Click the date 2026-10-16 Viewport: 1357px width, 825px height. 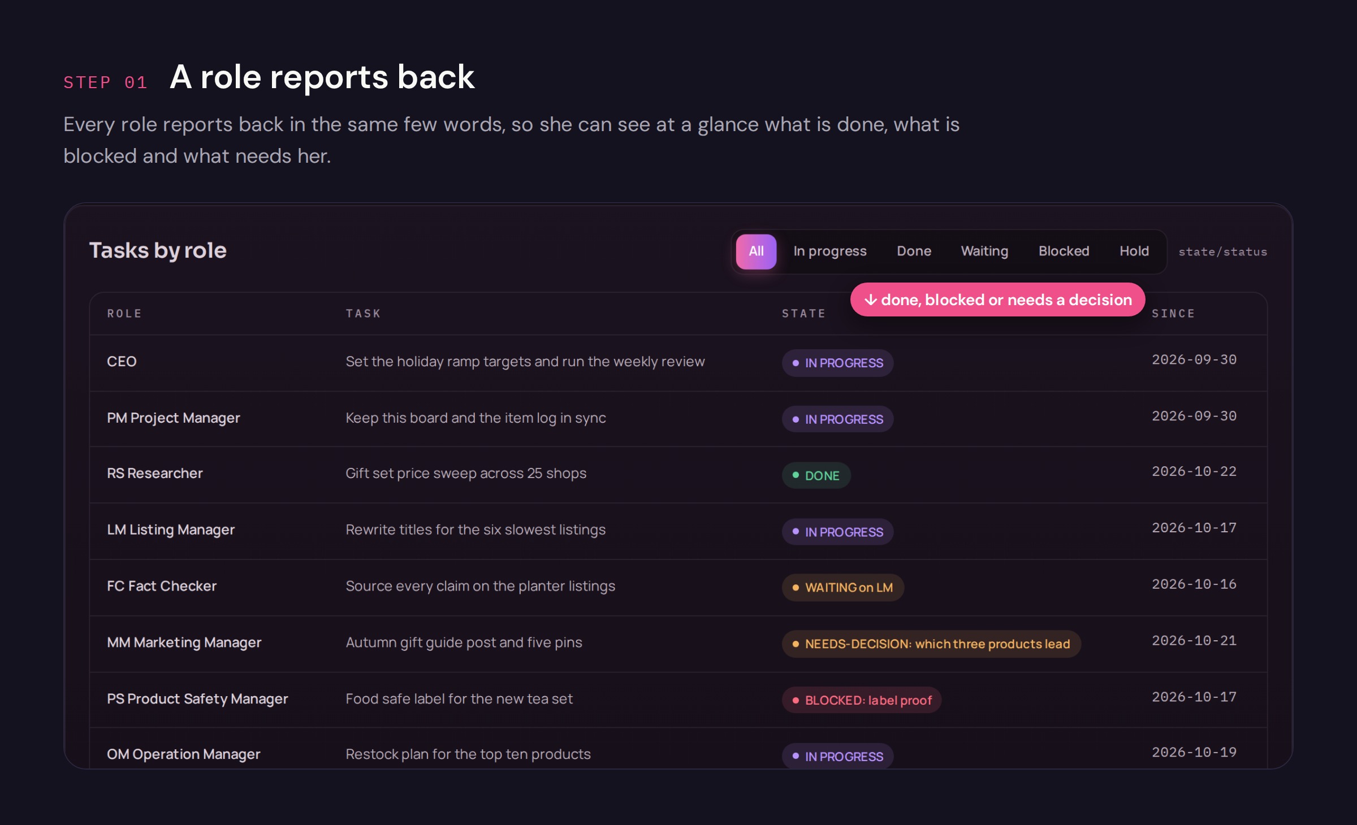click(1194, 584)
